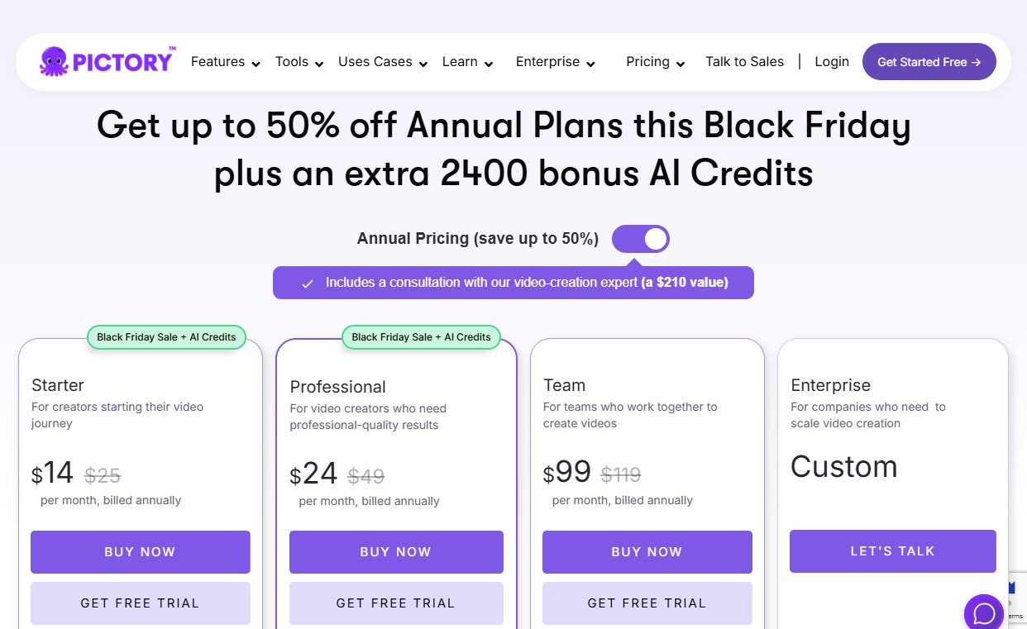Open the chat bubble widget

984,613
